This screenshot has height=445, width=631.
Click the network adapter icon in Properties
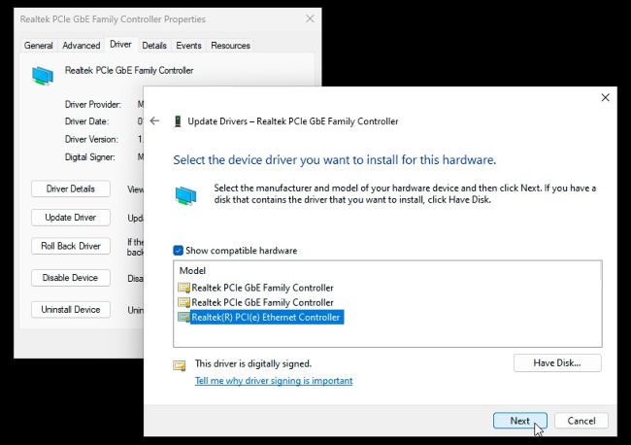[x=43, y=76]
